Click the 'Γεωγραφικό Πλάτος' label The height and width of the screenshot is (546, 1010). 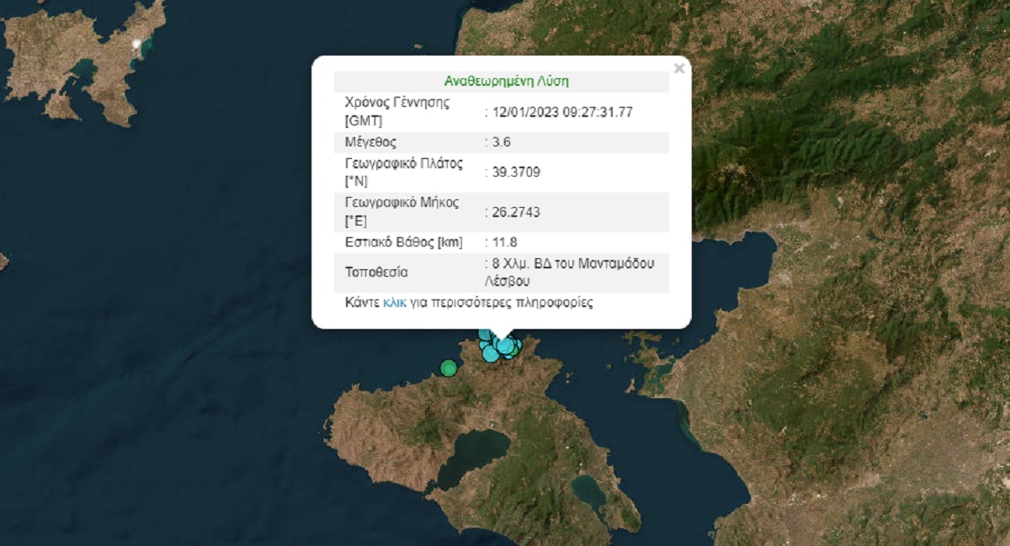[404, 164]
